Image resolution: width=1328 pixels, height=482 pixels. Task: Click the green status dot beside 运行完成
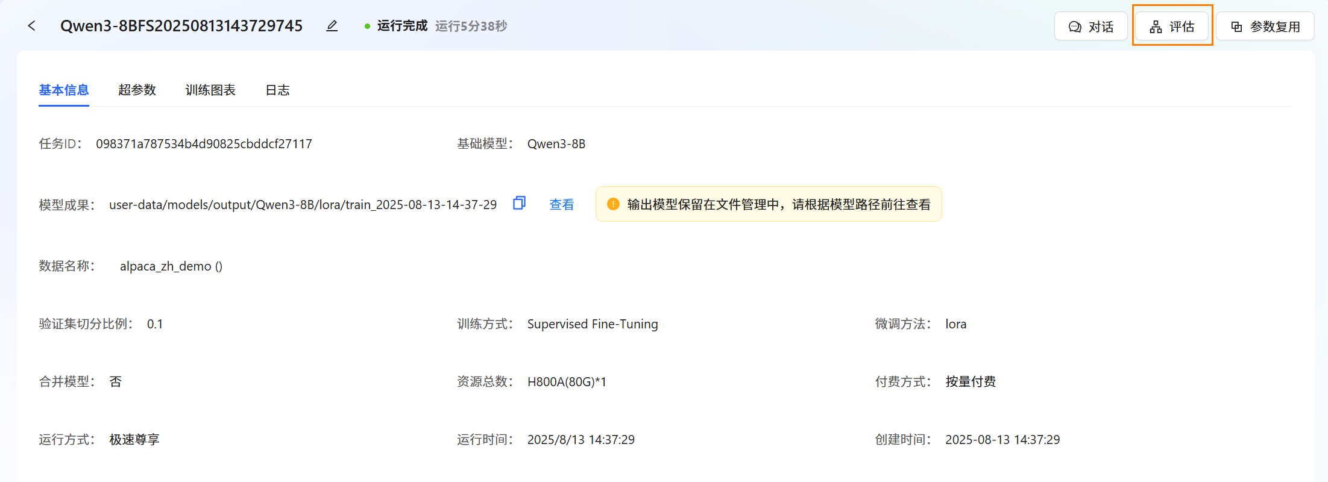(367, 27)
